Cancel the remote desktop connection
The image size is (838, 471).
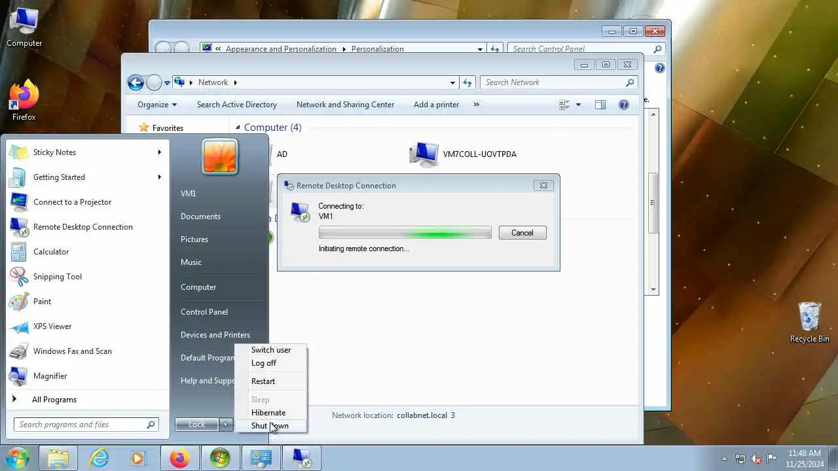click(x=522, y=233)
